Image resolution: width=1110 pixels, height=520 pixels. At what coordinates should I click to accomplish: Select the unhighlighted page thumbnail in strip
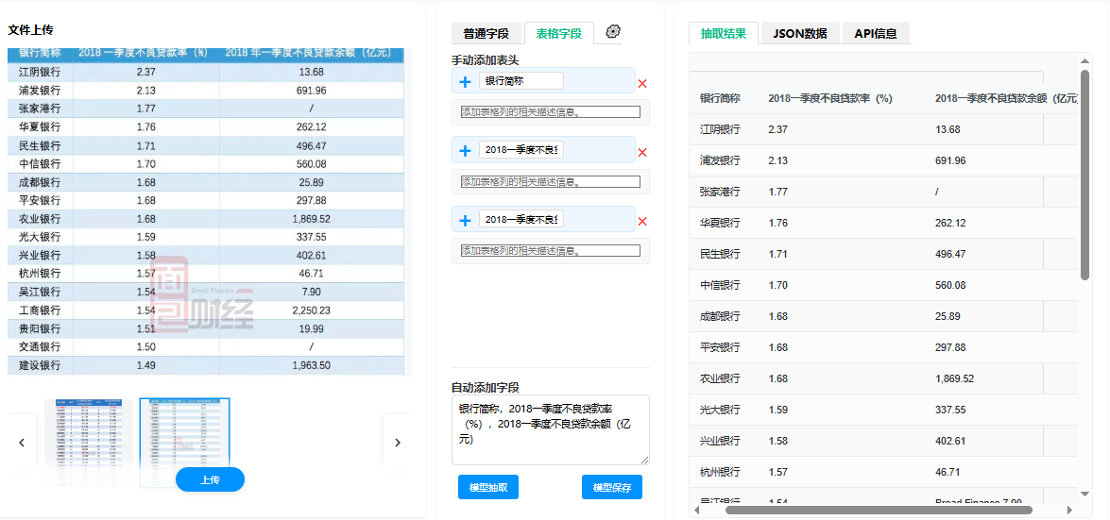point(89,443)
